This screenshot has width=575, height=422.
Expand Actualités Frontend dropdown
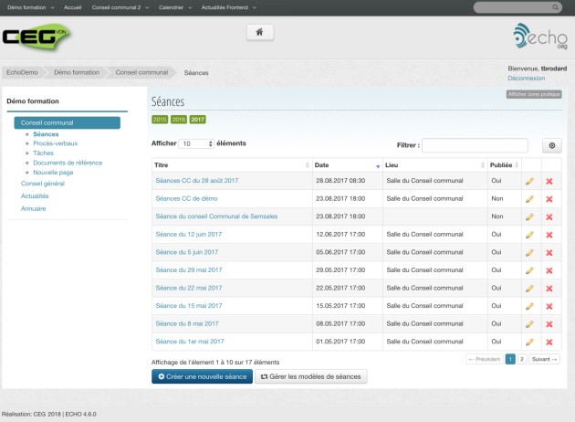coord(228,7)
